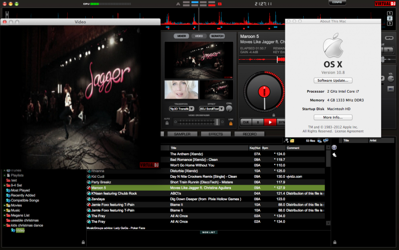Select the Recently Added filter folder
The height and width of the screenshot is (250, 399).
click(20, 195)
